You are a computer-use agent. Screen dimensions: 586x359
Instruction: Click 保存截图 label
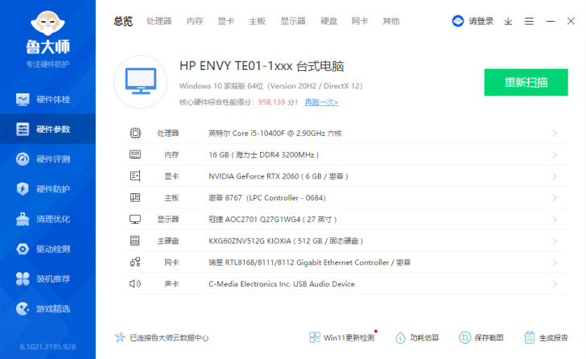489,338
